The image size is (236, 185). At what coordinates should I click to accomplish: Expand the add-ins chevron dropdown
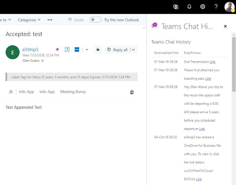pyautogui.click(x=87, y=49)
